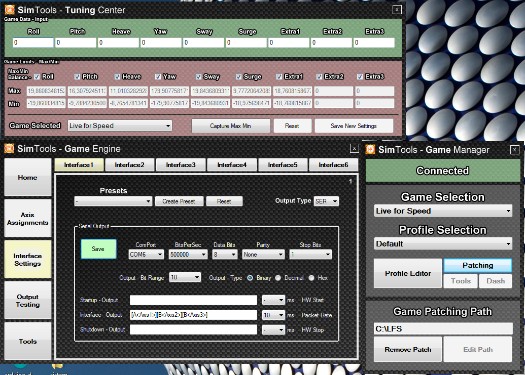
Task: Open the Axis Assignments section
Action: pyautogui.click(x=27, y=219)
